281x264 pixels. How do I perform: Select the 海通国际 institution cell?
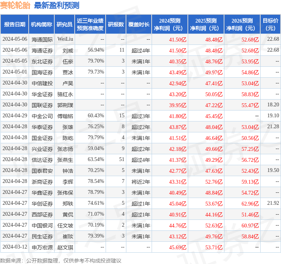click(x=42, y=40)
